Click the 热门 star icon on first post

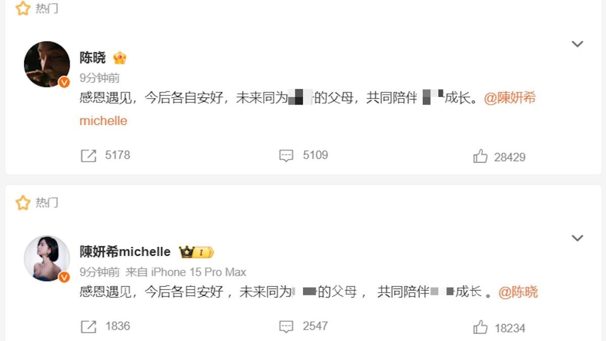point(23,8)
